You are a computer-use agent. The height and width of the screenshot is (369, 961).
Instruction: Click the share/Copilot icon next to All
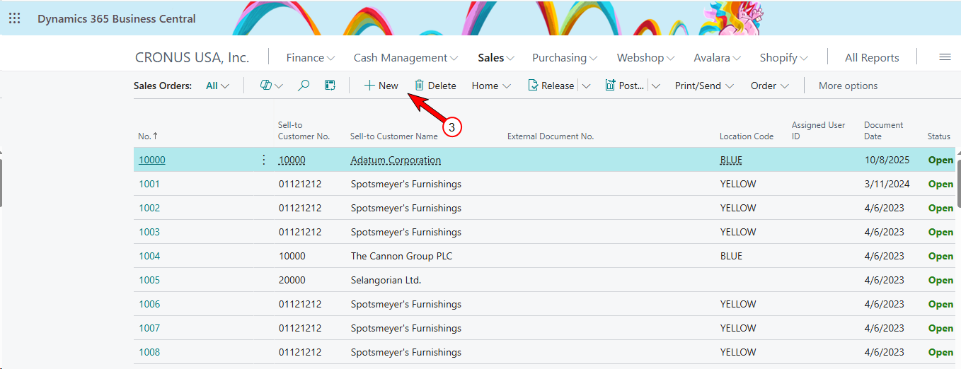(x=266, y=86)
